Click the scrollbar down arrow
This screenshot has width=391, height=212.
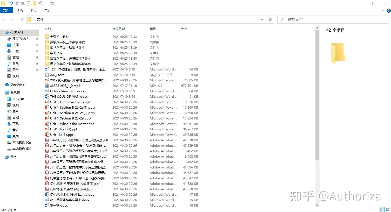(x=317, y=205)
